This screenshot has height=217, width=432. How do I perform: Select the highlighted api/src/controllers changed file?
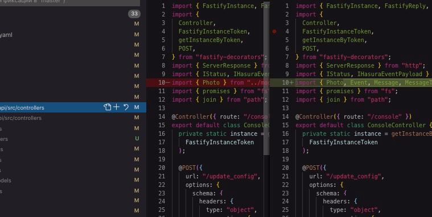click(x=73, y=107)
